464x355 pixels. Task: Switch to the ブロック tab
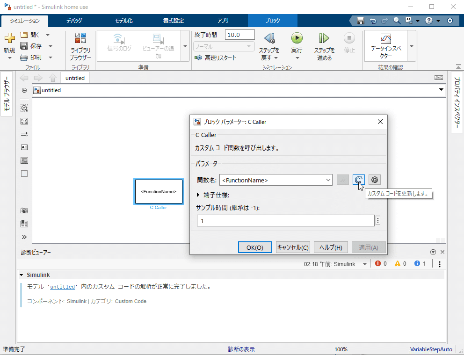tap(273, 21)
